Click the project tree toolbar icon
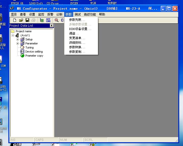 (42, 20)
